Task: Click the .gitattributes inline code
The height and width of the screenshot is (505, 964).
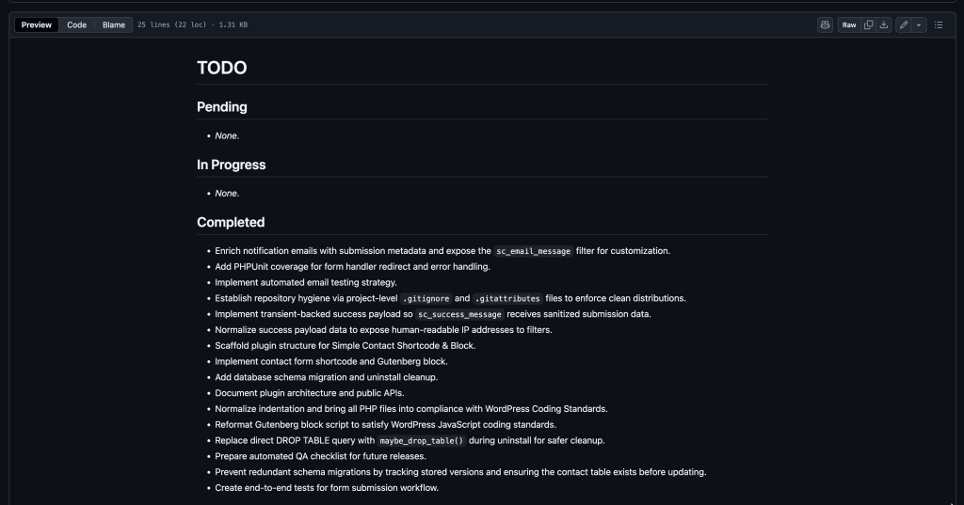Action: coord(507,298)
